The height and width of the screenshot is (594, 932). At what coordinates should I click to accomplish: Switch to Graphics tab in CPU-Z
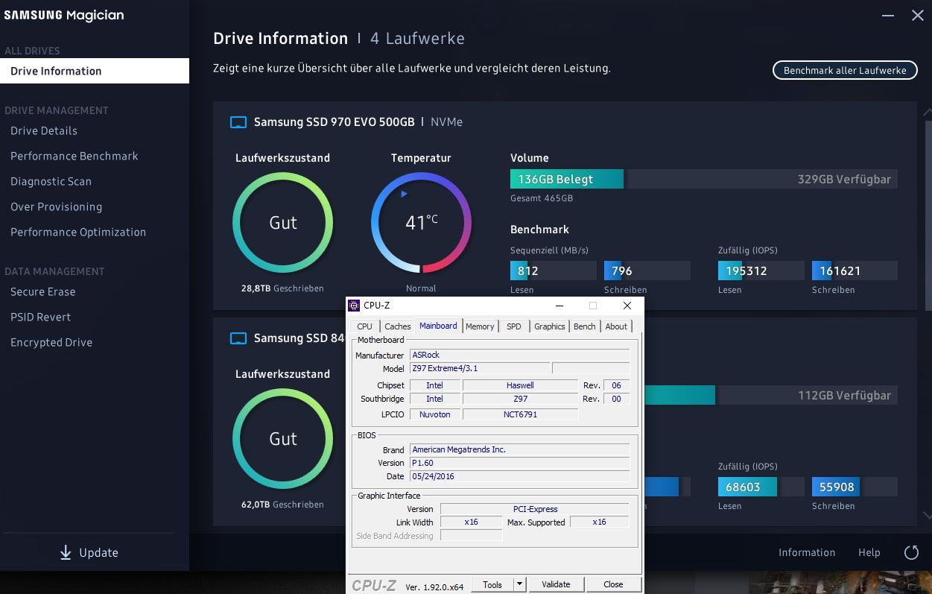(550, 326)
